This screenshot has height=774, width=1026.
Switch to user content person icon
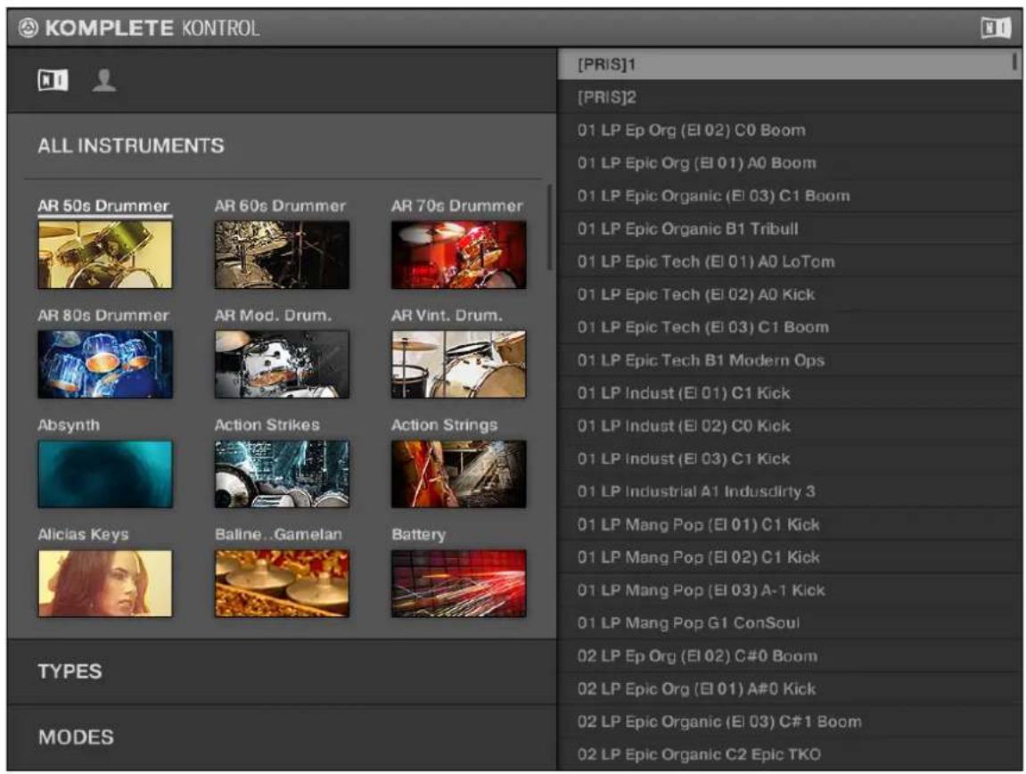tap(104, 80)
